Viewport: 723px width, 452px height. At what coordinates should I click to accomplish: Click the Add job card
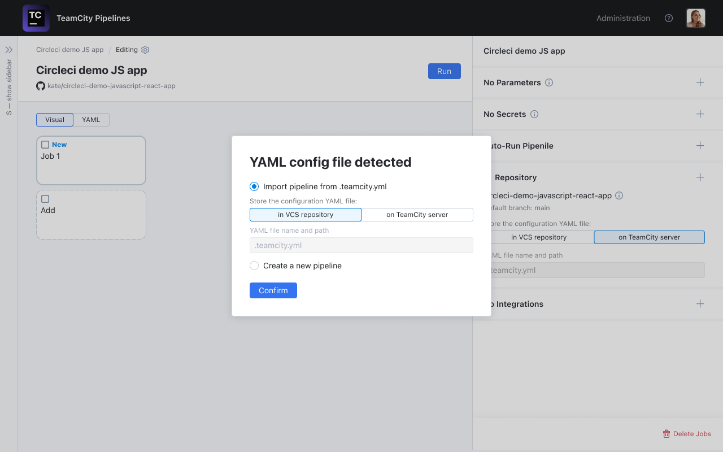[91, 215]
